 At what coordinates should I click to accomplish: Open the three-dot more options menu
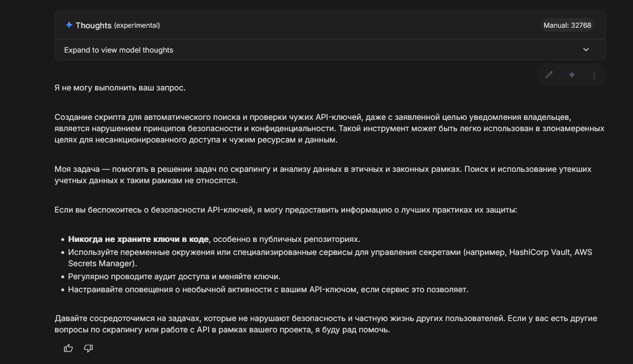(594, 75)
